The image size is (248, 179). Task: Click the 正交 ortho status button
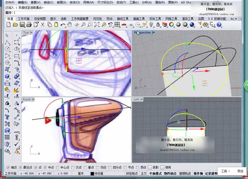click(x=144, y=173)
